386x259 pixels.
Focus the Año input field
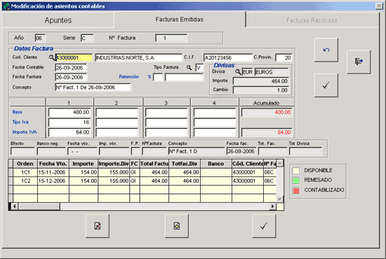(x=40, y=38)
